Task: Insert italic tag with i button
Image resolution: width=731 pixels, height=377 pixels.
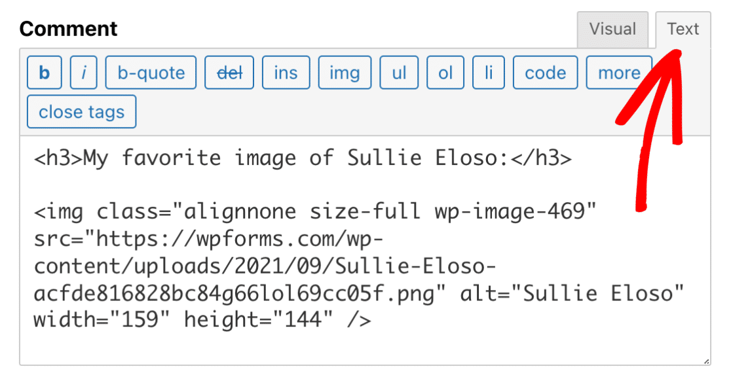Action: pyautogui.click(x=84, y=73)
